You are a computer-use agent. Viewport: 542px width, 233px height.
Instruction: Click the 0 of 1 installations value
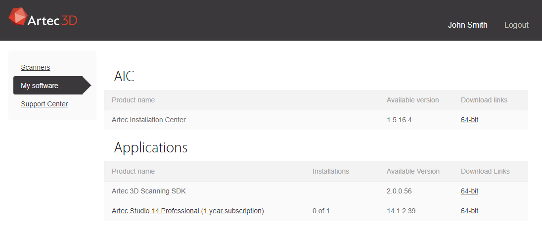(x=321, y=211)
